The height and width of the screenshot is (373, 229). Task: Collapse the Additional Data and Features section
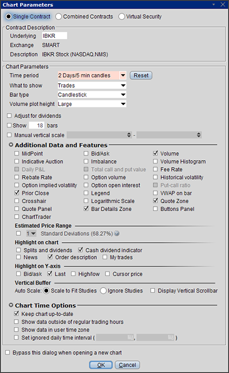(x=11, y=145)
